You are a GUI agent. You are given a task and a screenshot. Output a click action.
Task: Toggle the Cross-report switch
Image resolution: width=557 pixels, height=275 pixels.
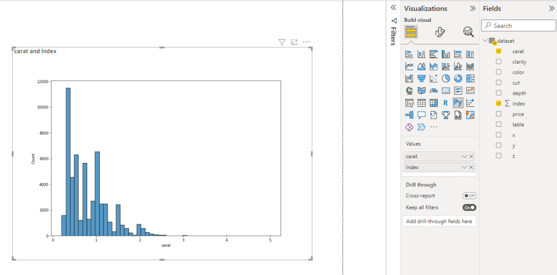tap(469, 196)
